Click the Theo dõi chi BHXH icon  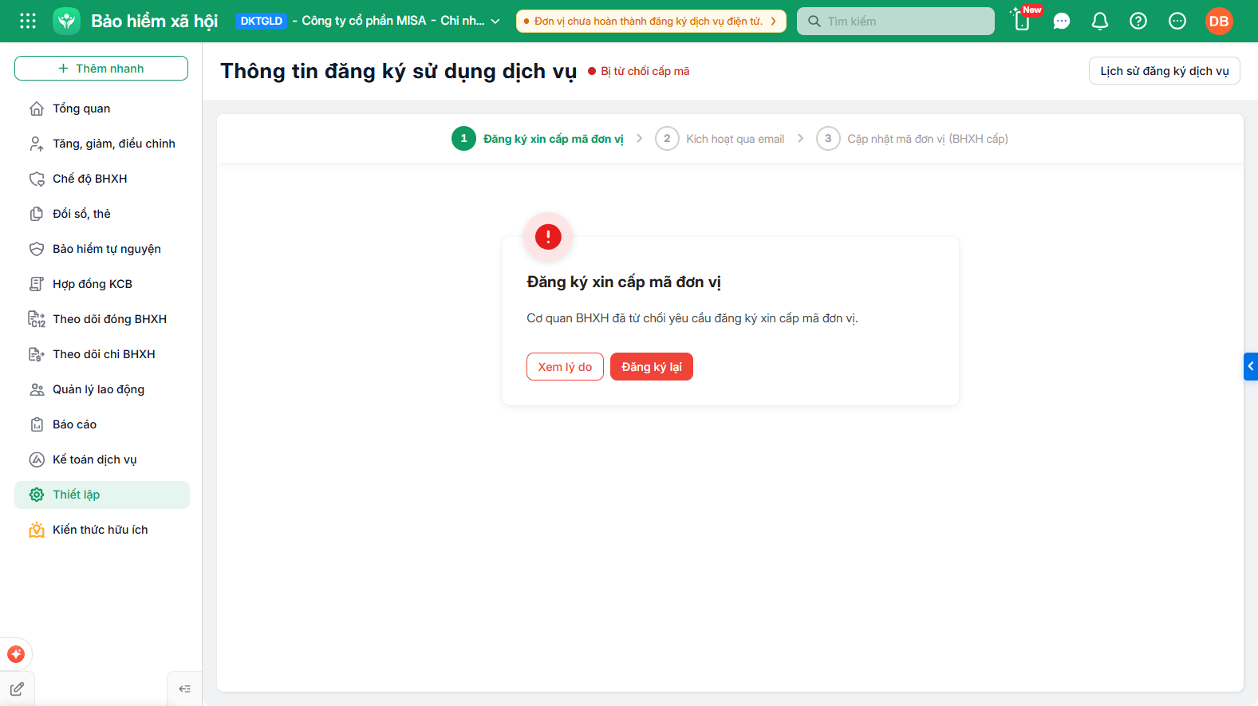(37, 354)
